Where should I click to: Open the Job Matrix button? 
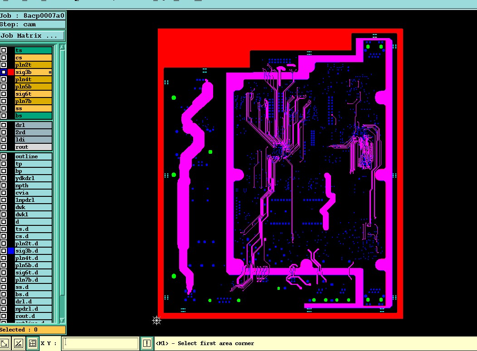(32, 35)
